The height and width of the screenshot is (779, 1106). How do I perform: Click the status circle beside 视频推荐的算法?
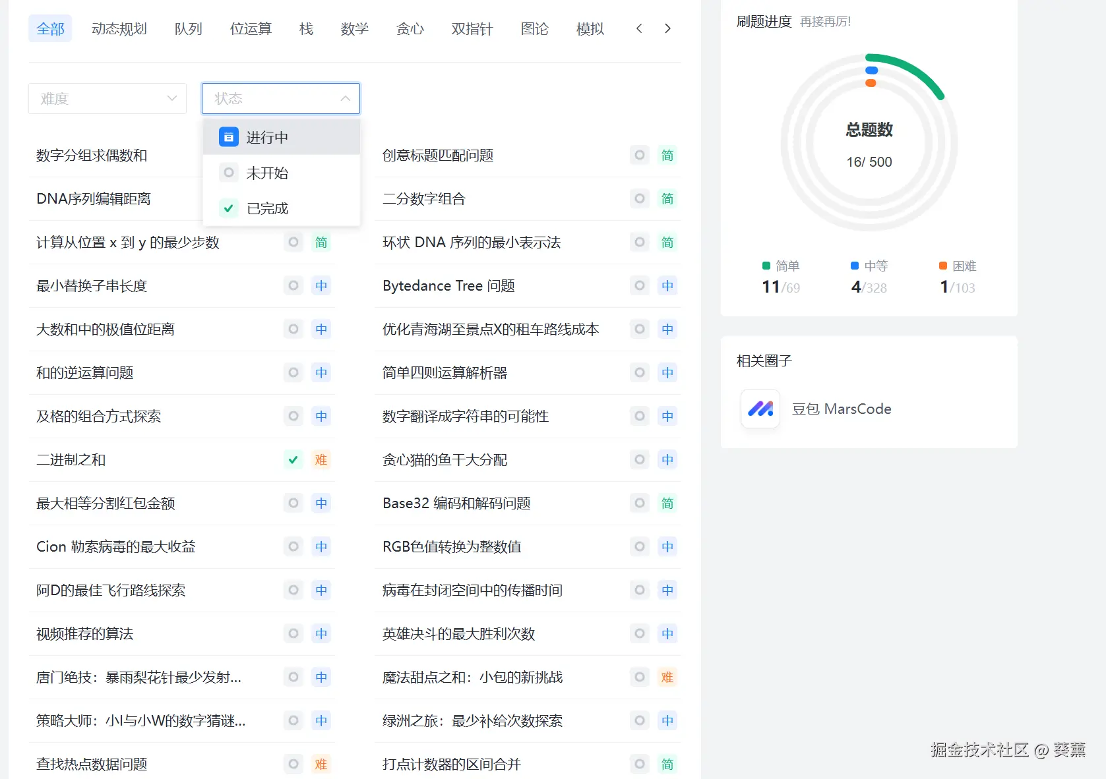pos(293,633)
